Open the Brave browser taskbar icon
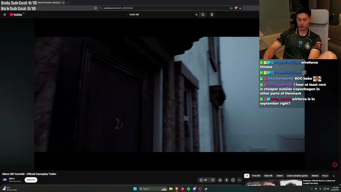The width and height of the screenshot is (341, 192). point(177,189)
